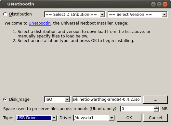
Task: Click the browse '...' button
Action: 155,99
